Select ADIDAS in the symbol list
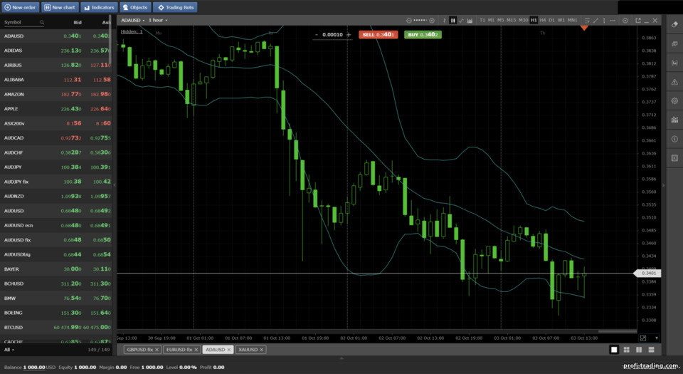 pyautogui.click(x=55, y=51)
